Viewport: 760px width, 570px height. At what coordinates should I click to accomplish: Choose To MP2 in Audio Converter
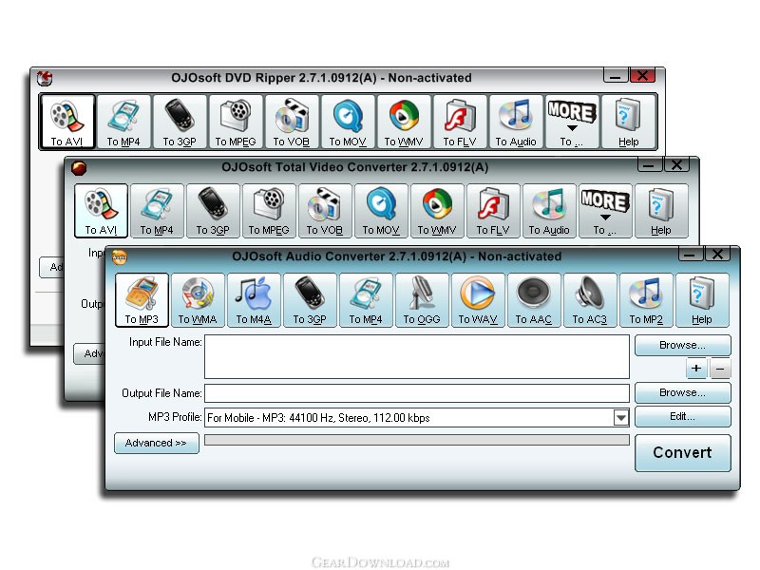[x=646, y=300]
